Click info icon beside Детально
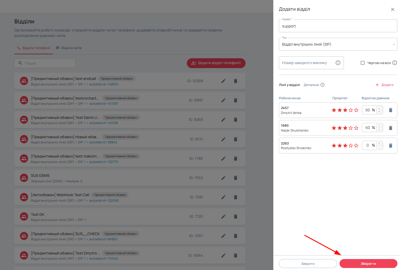 [322, 85]
